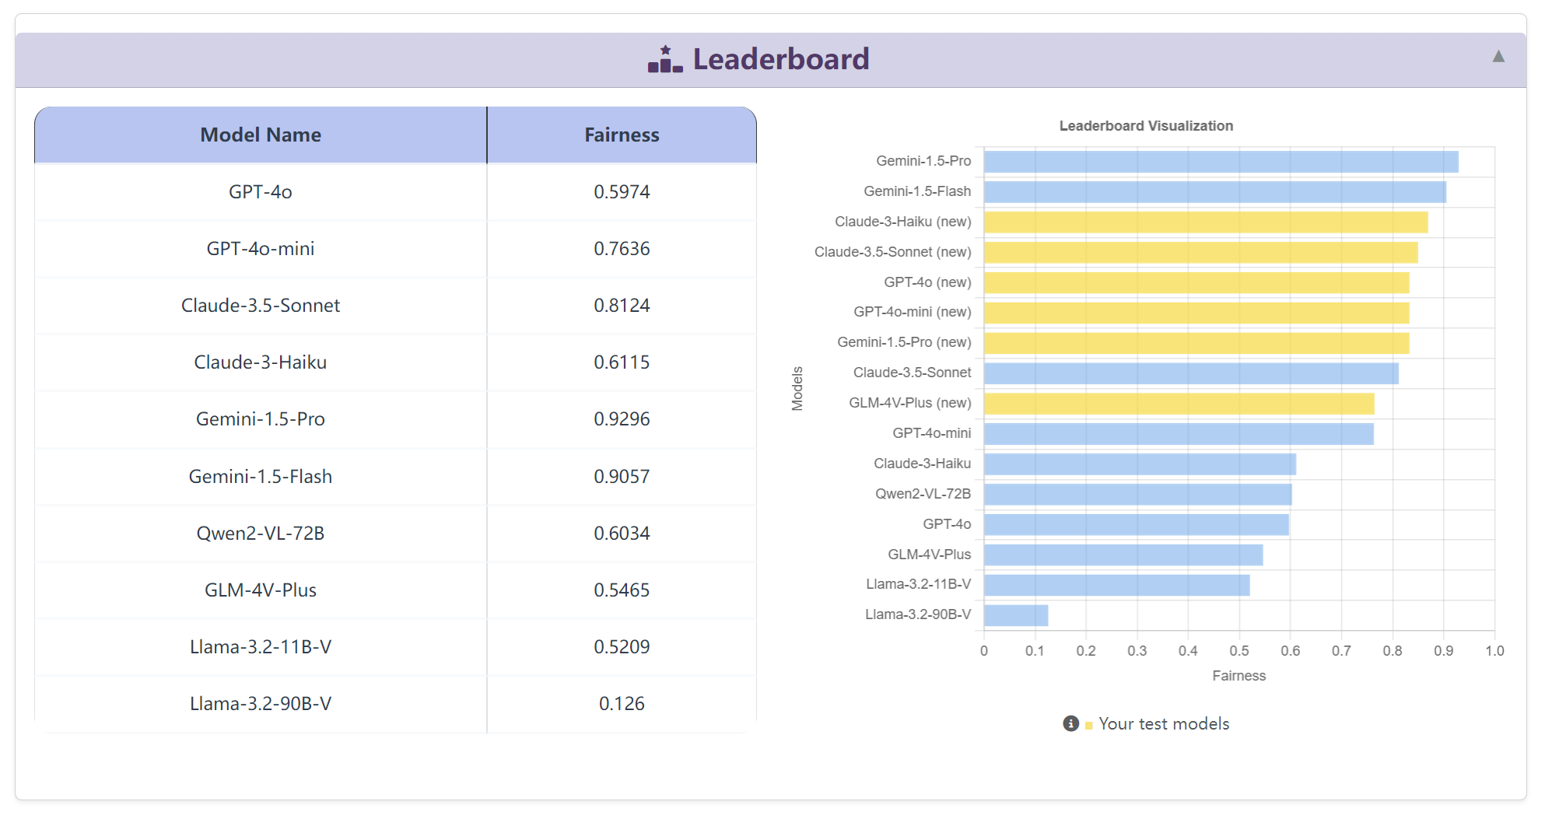Select the Llama-3.2-90B-V table cell

tap(261, 703)
